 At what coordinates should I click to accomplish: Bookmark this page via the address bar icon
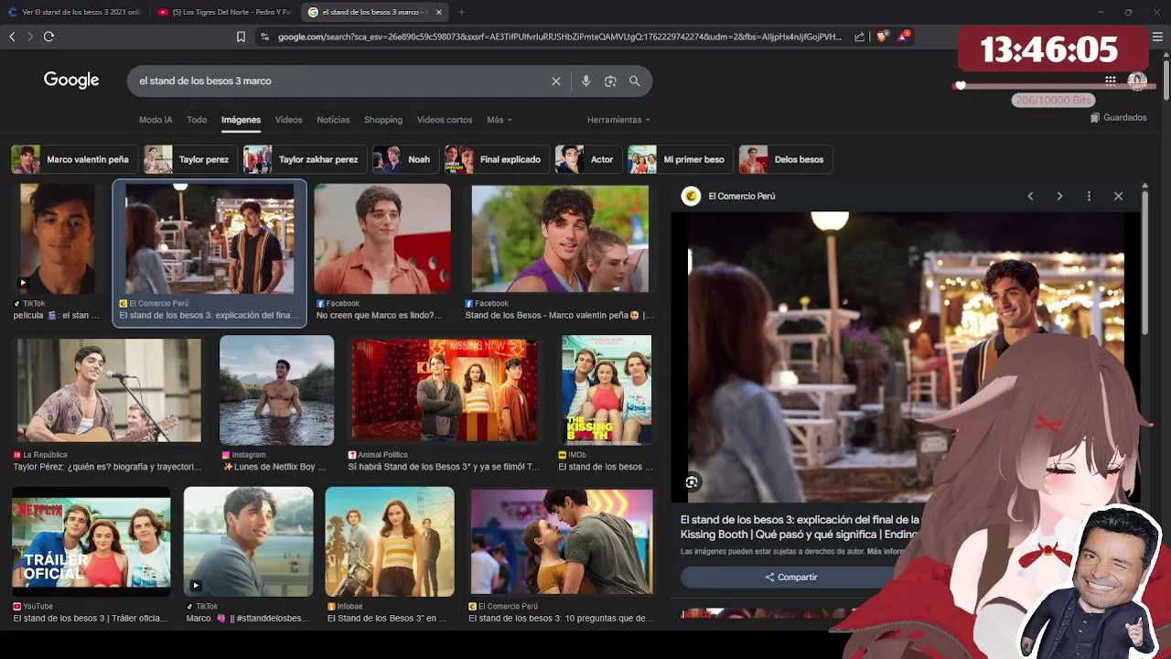coord(242,37)
